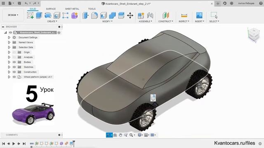This screenshot has width=264, height=148.
Task: Activate the Extrude tool
Action: pos(39,15)
